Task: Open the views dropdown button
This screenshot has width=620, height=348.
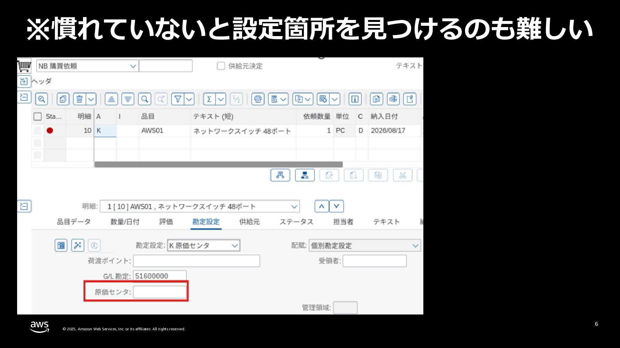Action: [278, 99]
